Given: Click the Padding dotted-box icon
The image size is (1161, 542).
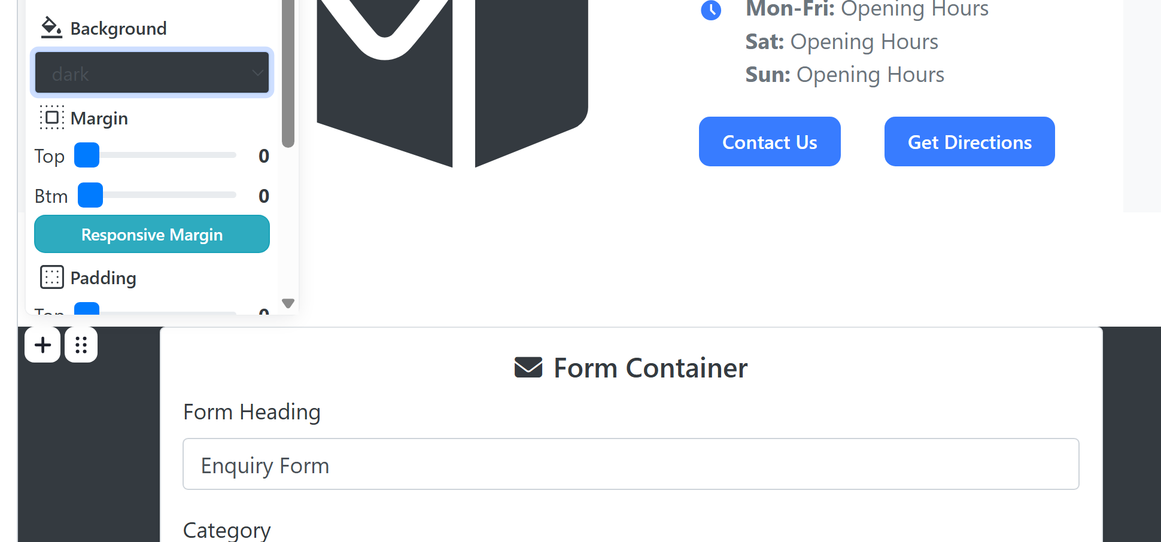Looking at the screenshot, I should tap(52, 278).
